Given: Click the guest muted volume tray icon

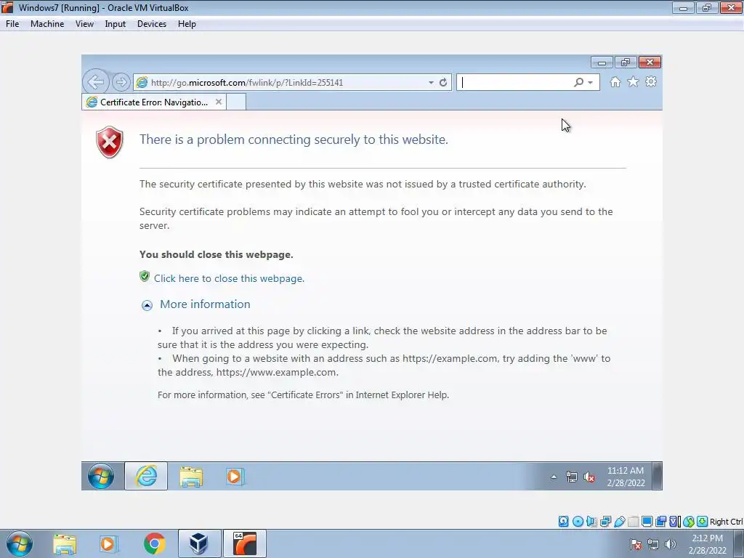Looking at the screenshot, I should point(589,477).
